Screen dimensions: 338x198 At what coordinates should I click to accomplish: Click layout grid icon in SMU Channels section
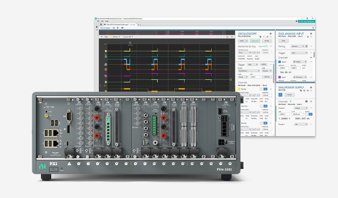click(306, 101)
